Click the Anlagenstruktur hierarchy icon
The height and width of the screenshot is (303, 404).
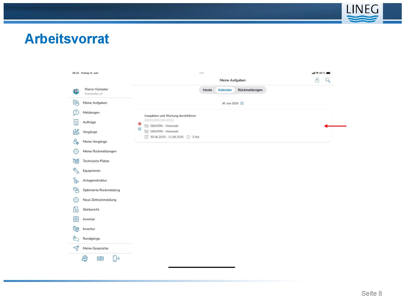76,180
